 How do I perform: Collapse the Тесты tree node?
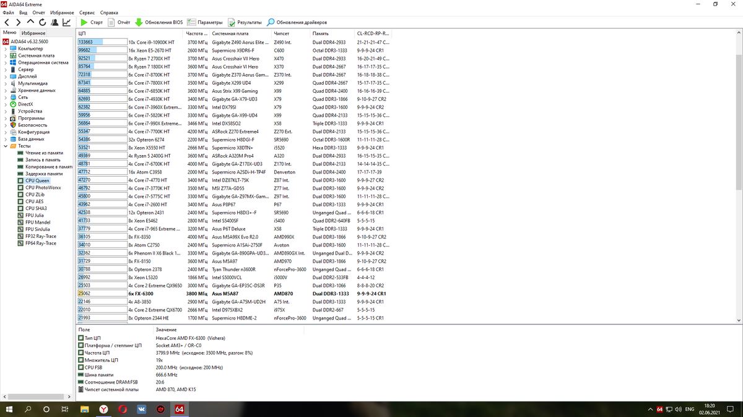(6, 146)
